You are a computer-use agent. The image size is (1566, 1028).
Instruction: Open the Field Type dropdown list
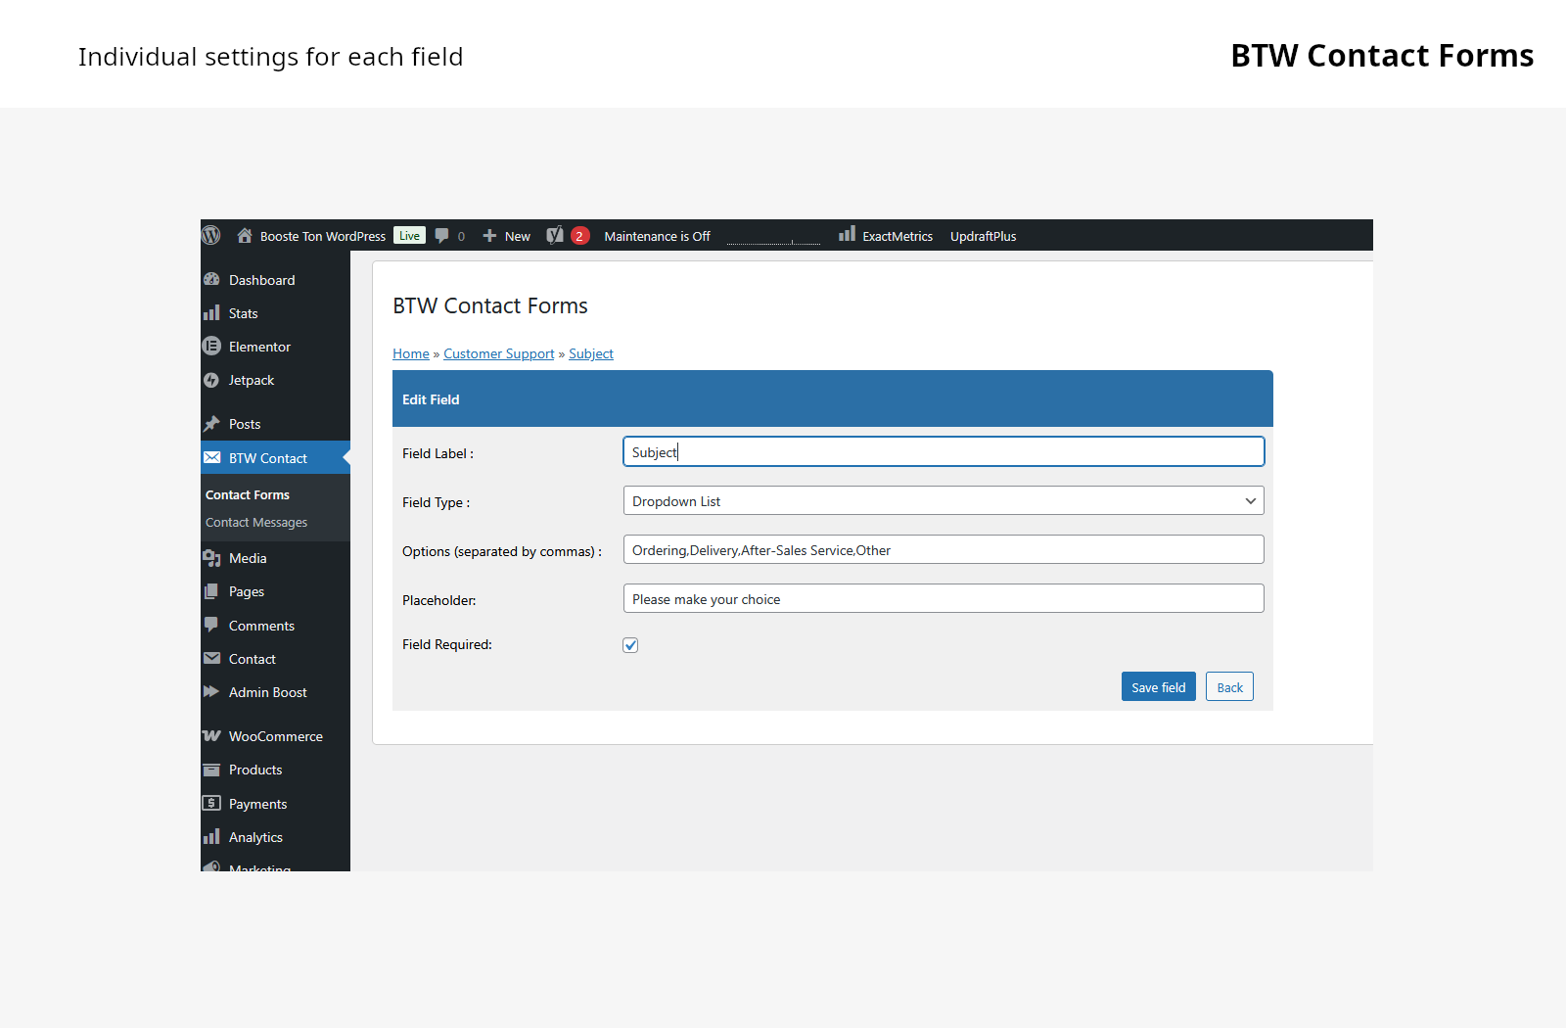coord(943,501)
